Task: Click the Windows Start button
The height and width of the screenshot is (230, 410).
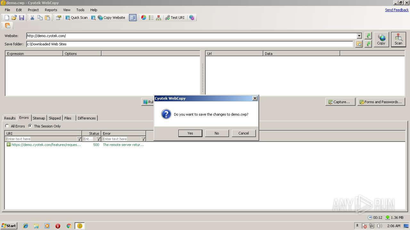Action: pos(9,226)
